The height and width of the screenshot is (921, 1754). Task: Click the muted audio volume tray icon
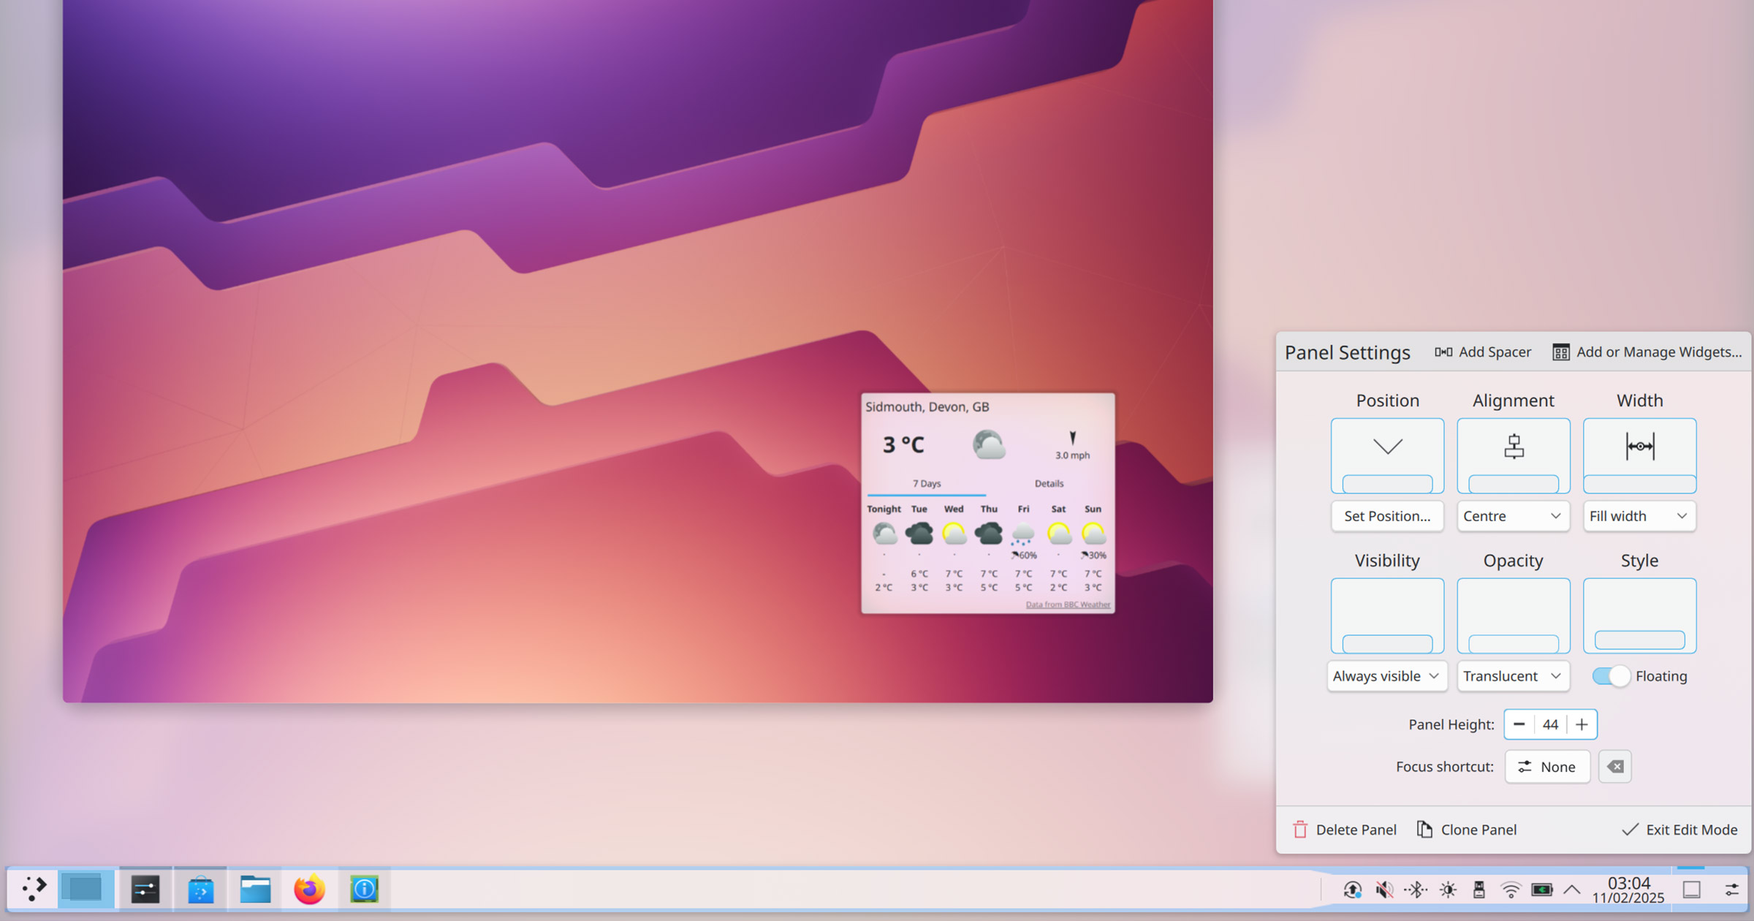coord(1383,890)
